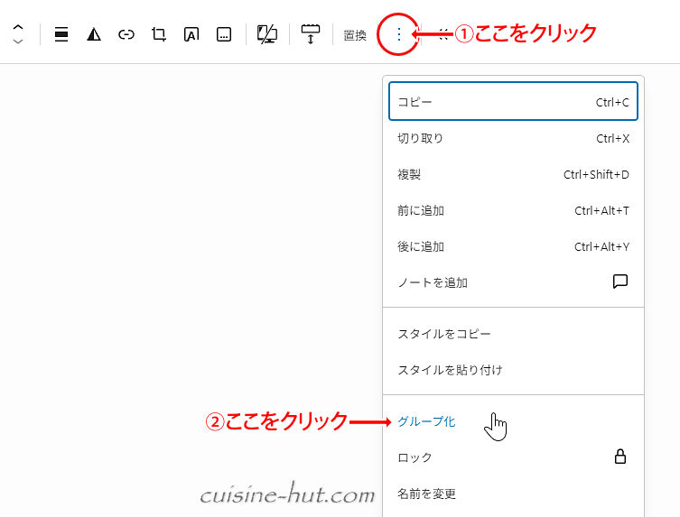Open the block spacing adjustment icon
Screen dimensions: 680x517
311,34
